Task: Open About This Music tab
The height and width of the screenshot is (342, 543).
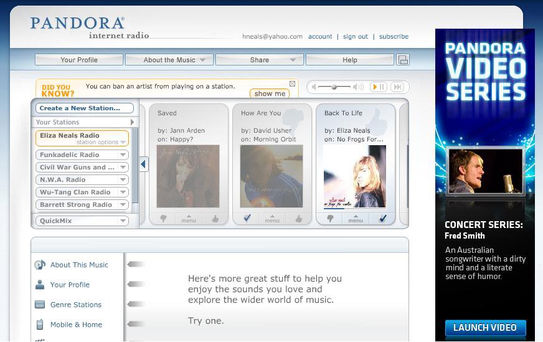Action: tap(79, 265)
